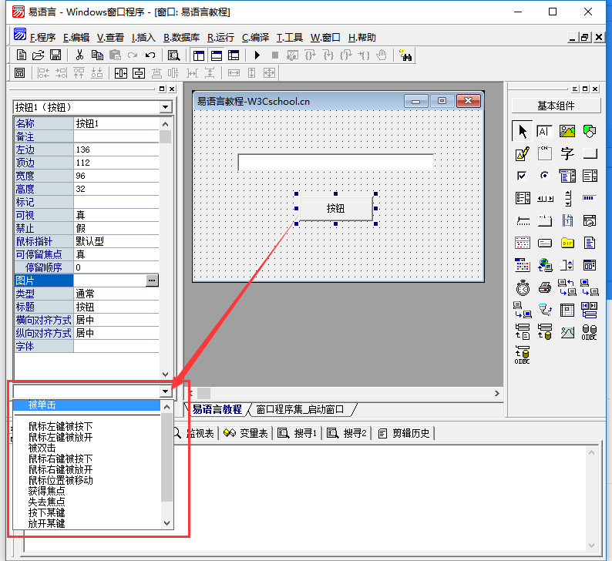Open the 按钮1（按钮） component selector dropdown

166,107
